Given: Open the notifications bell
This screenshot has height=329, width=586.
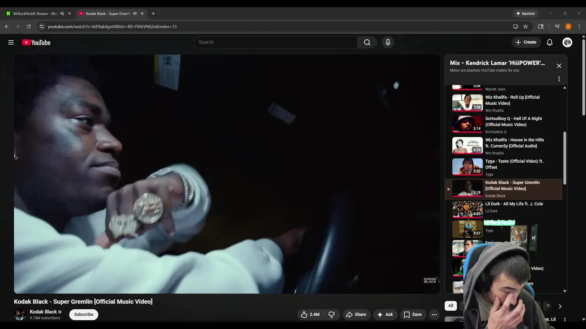Looking at the screenshot, I should coord(549,42).
